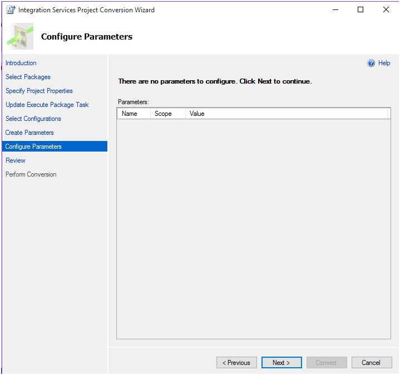Close the Conversion Wizard window
Viewport: 400px width, 375px height.
tap(386, 9)
